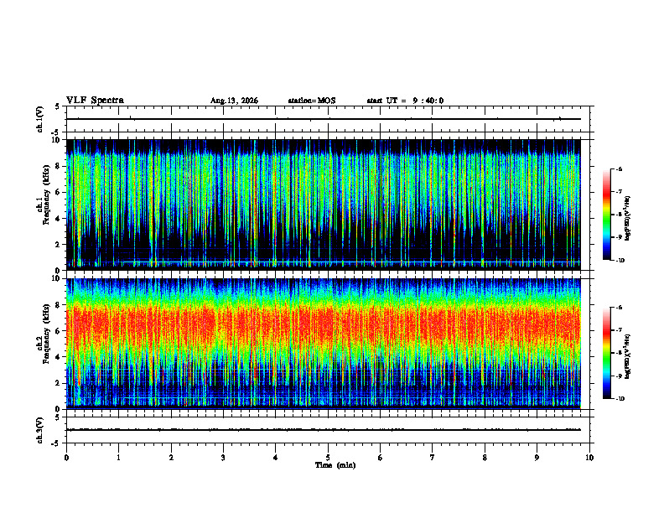Image resolution: width=664 pixels, height=513 pixels.
Task: Click the ch.3 voltage waveform trace
Action: (323, 430)
